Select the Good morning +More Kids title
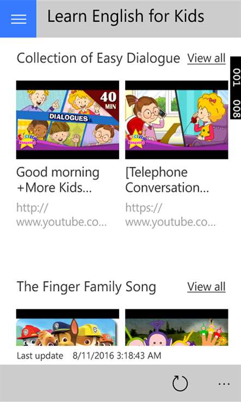 [x=58, y=180]
